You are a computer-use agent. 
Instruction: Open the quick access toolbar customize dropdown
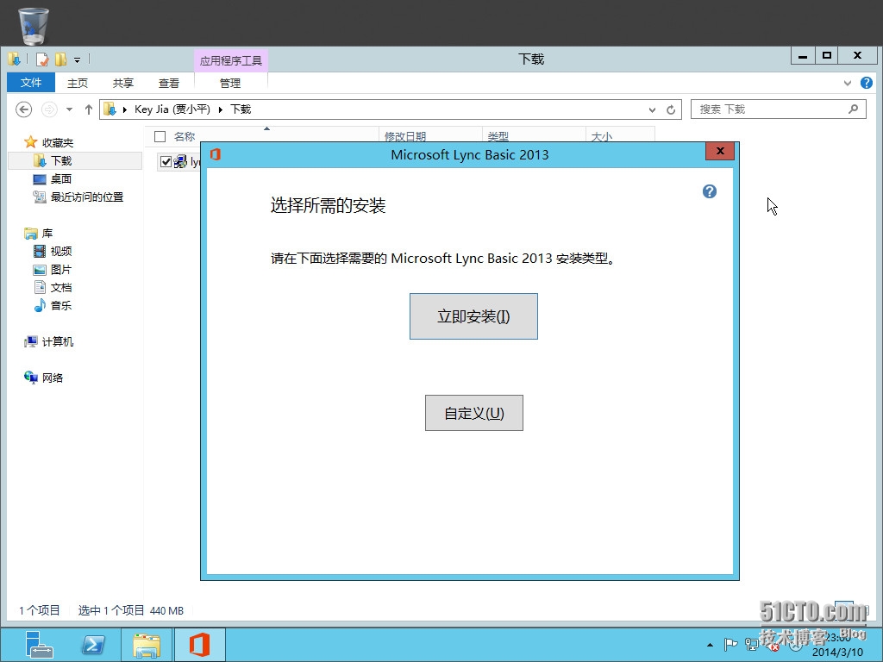(77, 59)
